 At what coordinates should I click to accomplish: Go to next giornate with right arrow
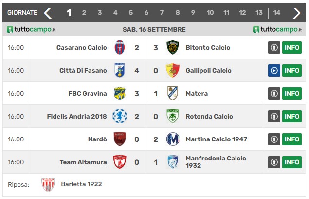pos(296,13)
